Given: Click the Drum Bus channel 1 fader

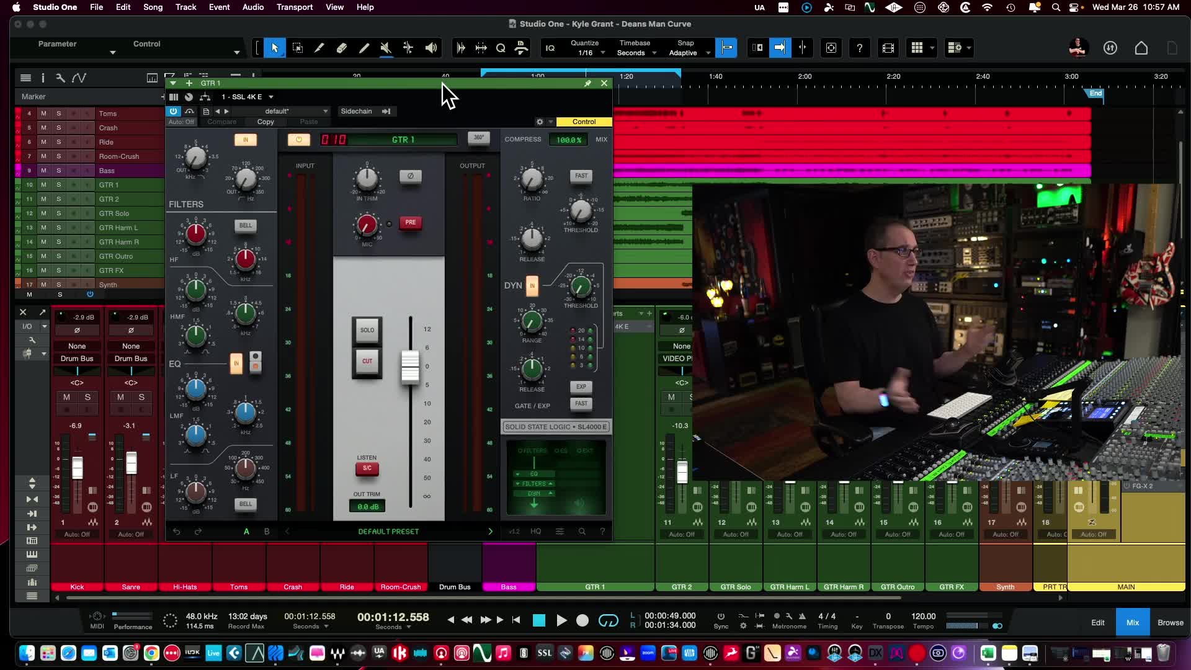Looking at the screenshot, I should click(x=78, y=468).
